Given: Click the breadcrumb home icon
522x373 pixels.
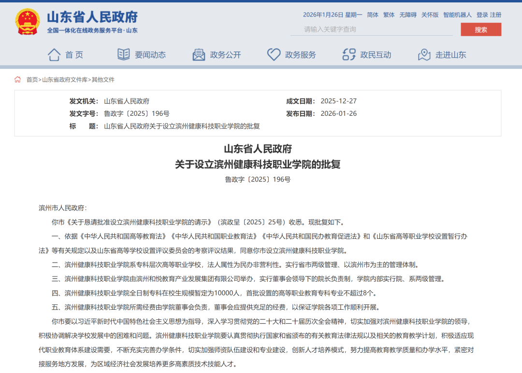Looking at the screenshot, I should 17,79.
